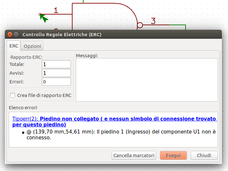Click the green wire at gate output
Screen dimensions: 228x171
pyautogui.click(x=177, y=27)
